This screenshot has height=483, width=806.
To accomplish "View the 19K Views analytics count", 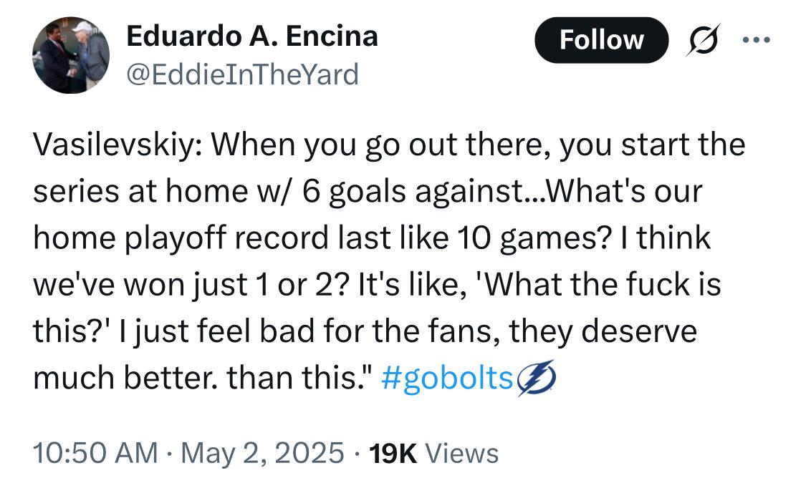I will coord(434,453).
